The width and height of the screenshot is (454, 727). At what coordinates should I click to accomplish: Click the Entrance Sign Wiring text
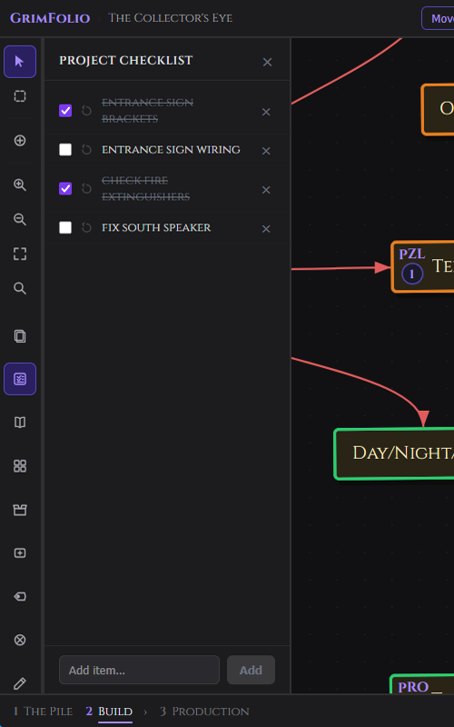pos(171,150)
